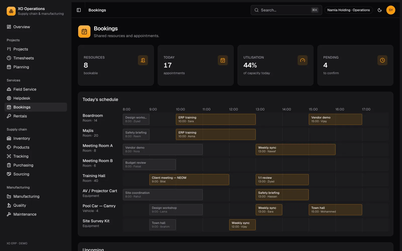Select Majlis ERP training booking by Asma
The width and height of the screenshot is (402, 251).
coord(216,134)
